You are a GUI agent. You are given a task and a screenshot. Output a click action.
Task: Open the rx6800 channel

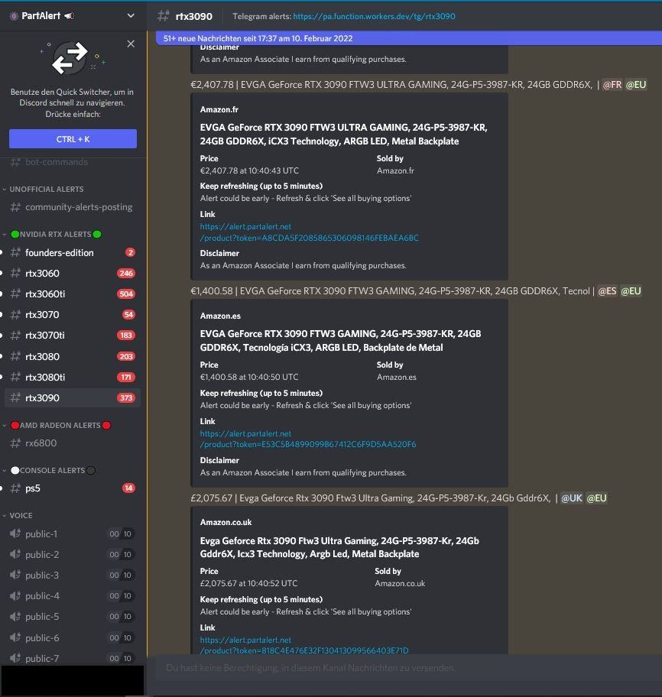pyautogui.click(x=73, y=443)
